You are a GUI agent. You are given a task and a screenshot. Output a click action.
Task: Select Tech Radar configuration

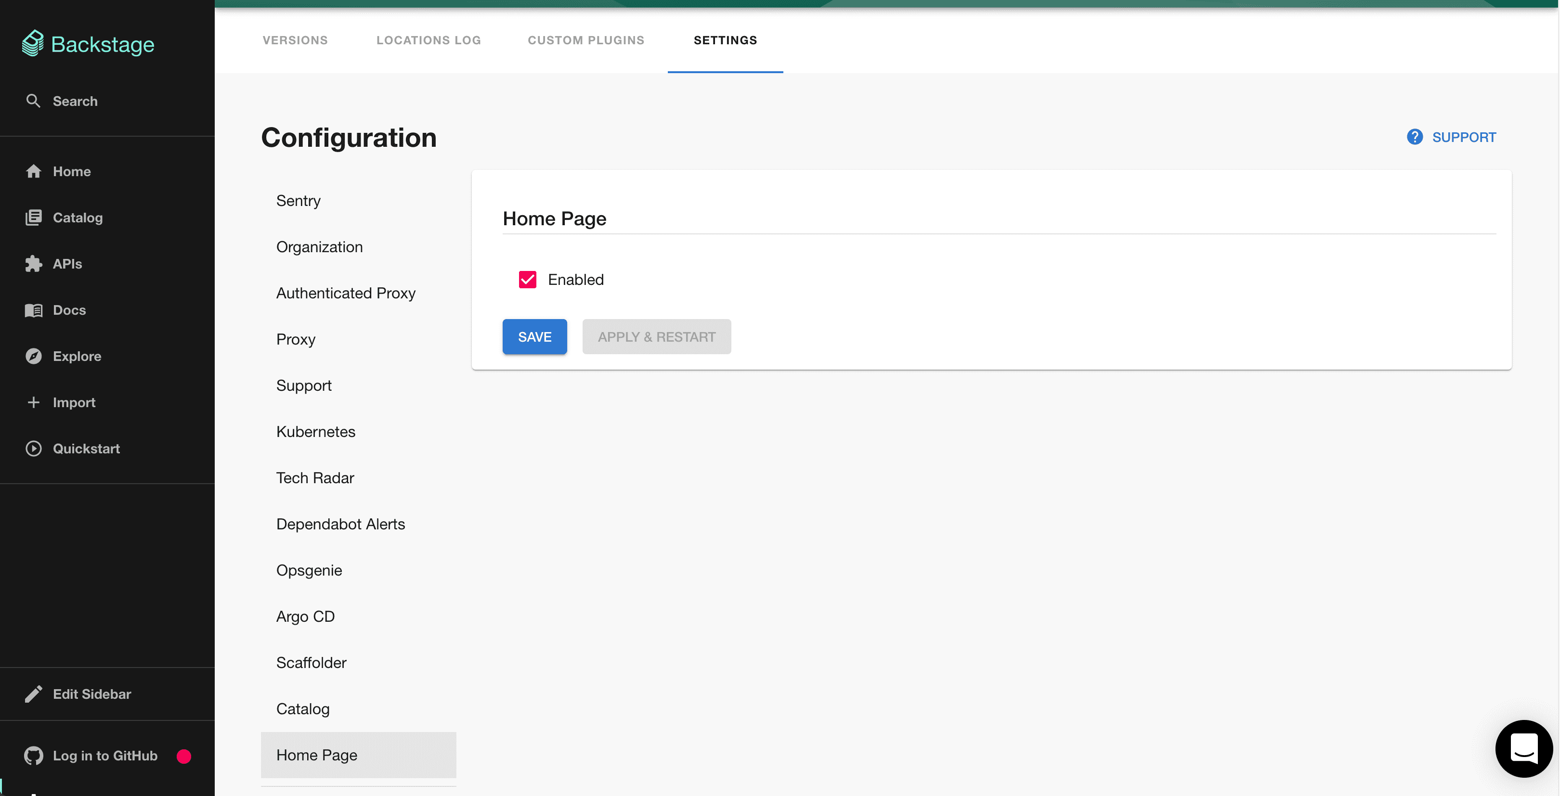(359, 477)
